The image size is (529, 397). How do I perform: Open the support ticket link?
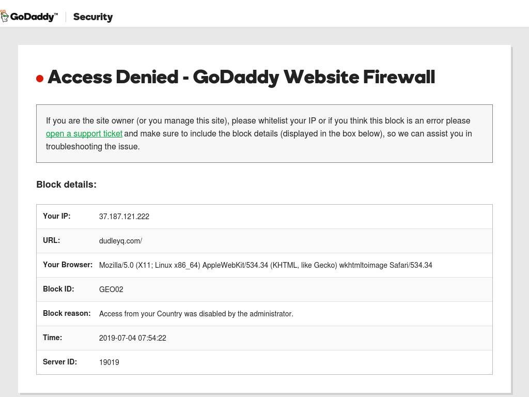(x=84, y=134)
